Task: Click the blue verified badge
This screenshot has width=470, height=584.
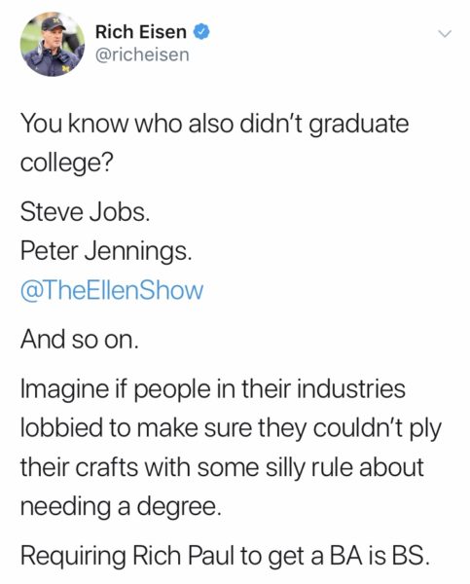Action: [x=201, y=32]
